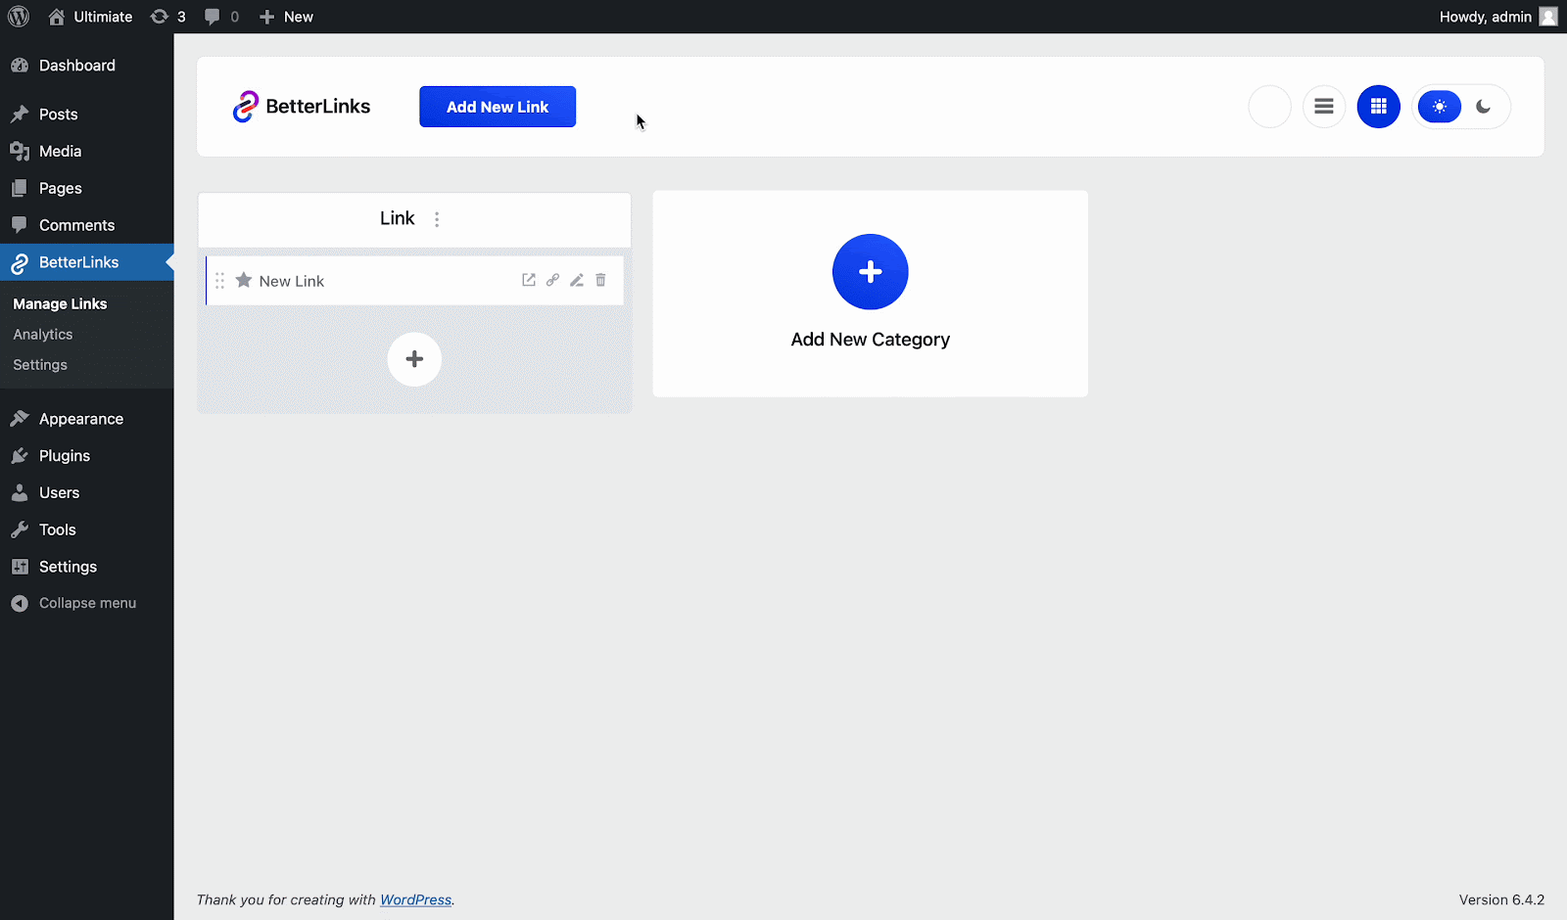Image resolution: width=1567 pixels, height=920 pixels.
Task: Select the grid view layout icon
Action: tap(1378, 106)
